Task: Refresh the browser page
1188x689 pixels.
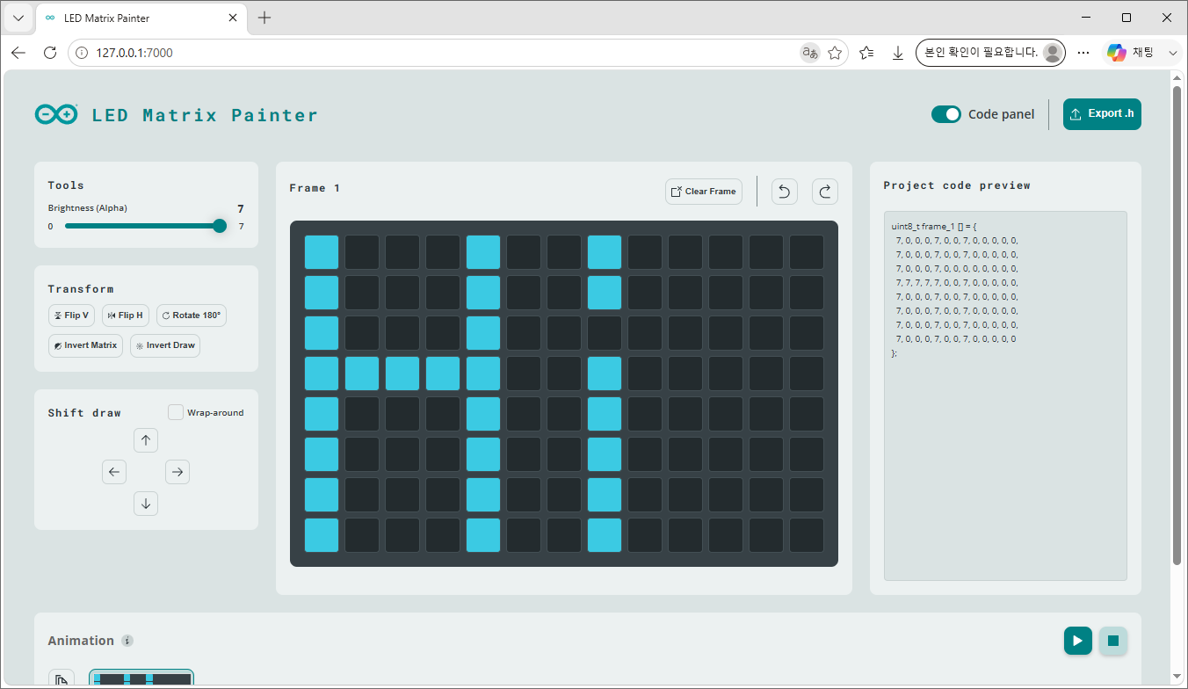Action: 50,53
